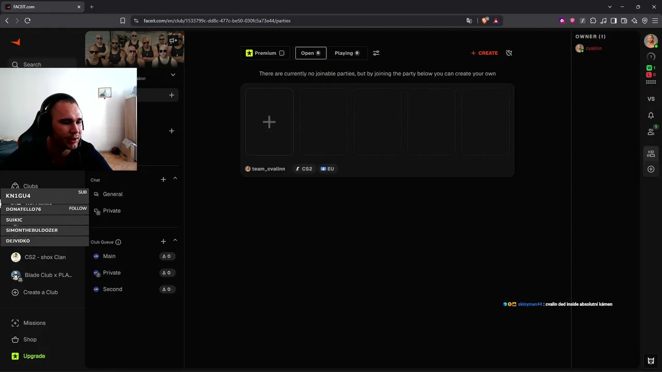Viewport: 662px width, 372px height.
Task: Open the help question mark icon
Action: (x=651, y=57)
